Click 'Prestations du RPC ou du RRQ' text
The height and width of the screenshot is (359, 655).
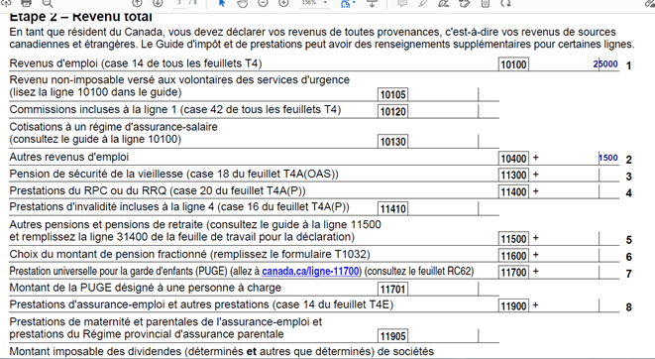tap(89, 190)
